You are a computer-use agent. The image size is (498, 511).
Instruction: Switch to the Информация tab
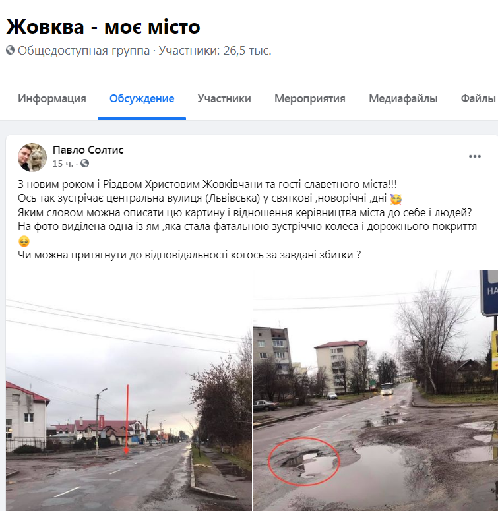point(52,98)
